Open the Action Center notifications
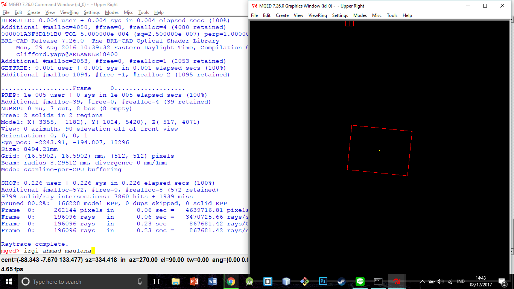 (x=502, y=281)
